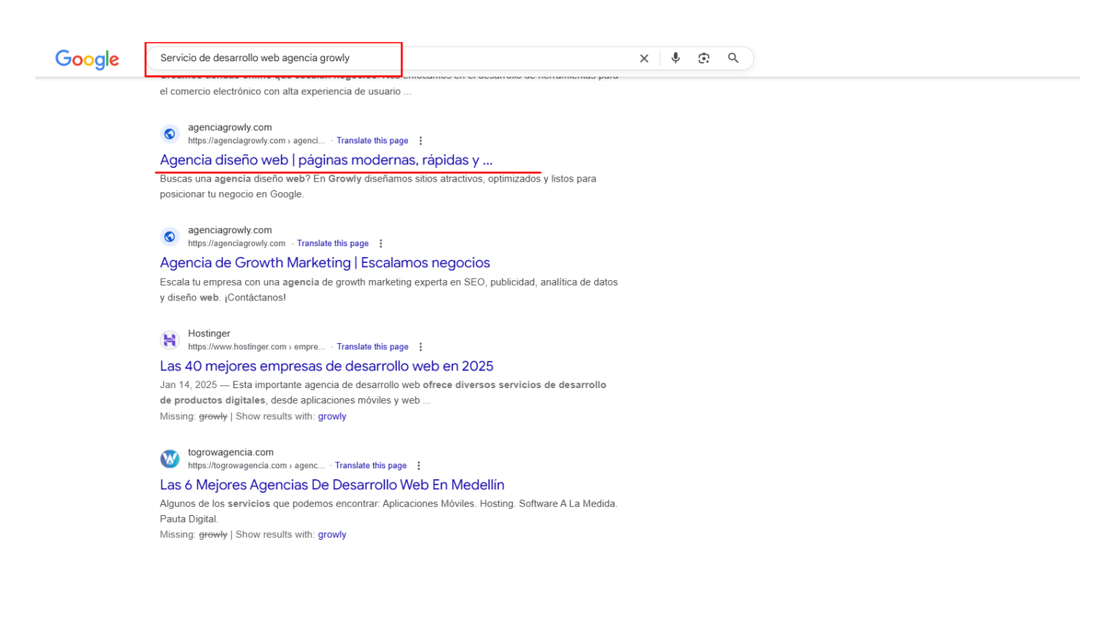Open the three-dot menu for the Growth Marketing result
1115x628 pixels.
[381, 243]
